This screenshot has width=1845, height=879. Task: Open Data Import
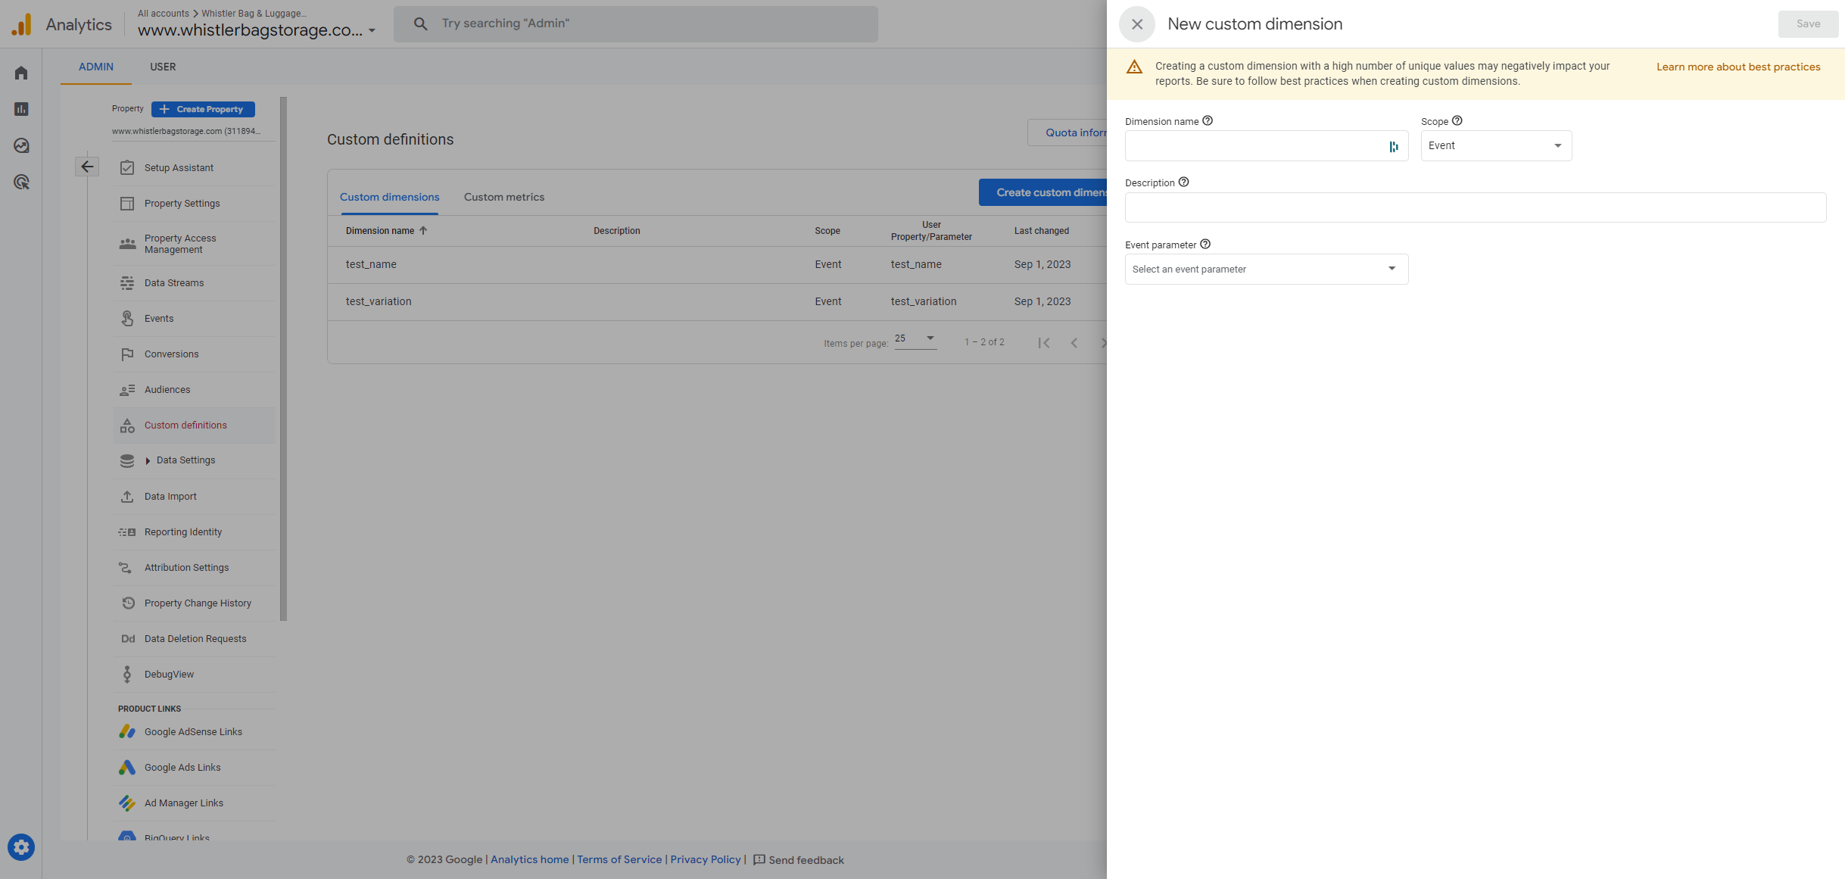pyautogui.click(x=195, y=497)
